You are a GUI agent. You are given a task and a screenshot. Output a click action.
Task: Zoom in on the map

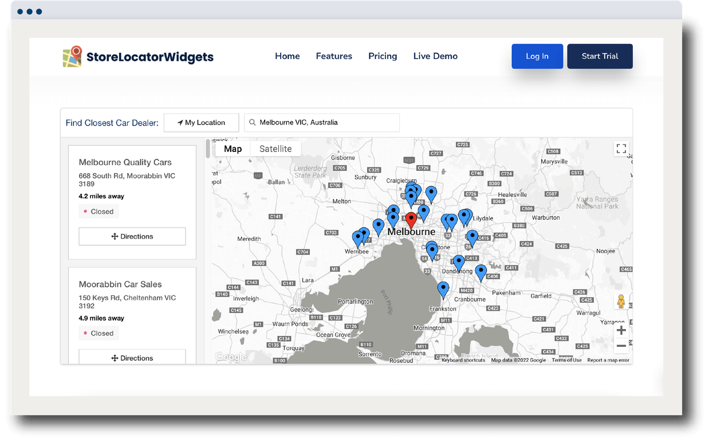(x=621, y=331)
